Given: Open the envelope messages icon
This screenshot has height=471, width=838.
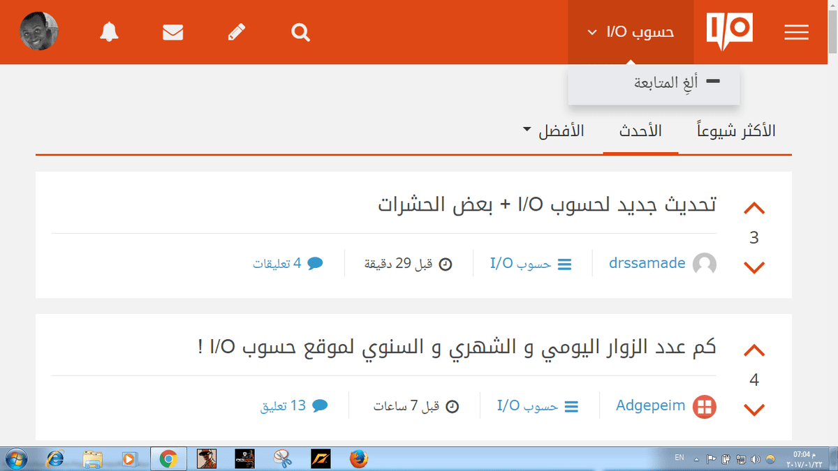Looking at the screenshot, I should 173,32.
